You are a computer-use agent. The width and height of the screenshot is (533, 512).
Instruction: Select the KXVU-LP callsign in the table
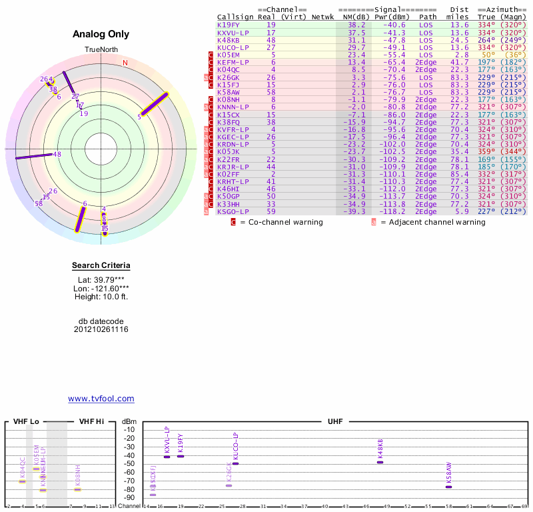[233, 32]
